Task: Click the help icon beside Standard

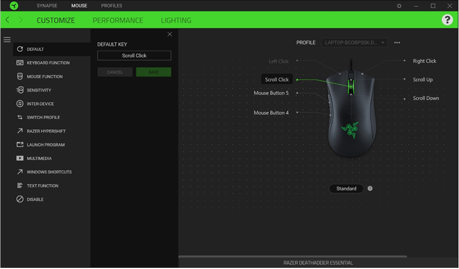Action: (x=370, y=189)
